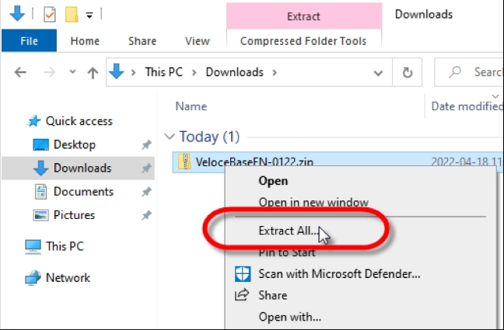Open the Customize Quick Access Toolbar dropdown
The height and width of the screenshot is (330, 504).
[x=89, y=15]
